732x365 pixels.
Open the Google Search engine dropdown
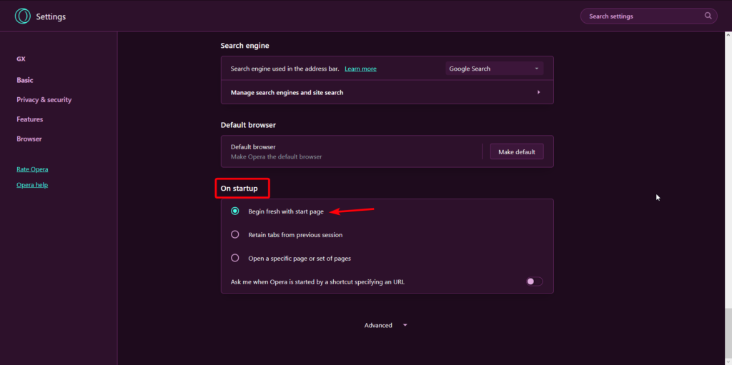coord(495,69)
